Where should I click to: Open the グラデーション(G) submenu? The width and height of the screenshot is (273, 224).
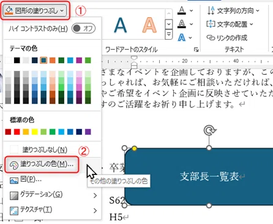(52, 195)
